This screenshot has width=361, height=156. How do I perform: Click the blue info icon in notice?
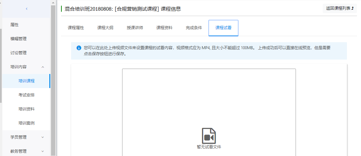point(79,48)
